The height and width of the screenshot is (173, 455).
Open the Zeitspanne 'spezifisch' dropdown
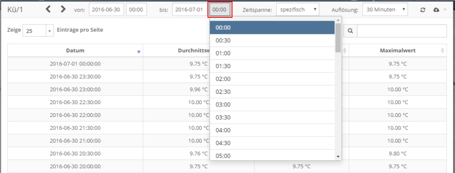298,10
